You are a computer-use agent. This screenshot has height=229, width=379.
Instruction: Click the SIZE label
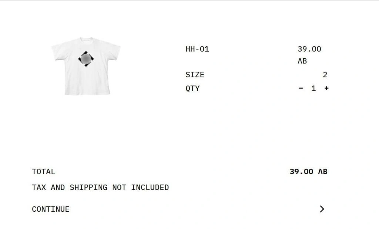[x=195, y=75]
